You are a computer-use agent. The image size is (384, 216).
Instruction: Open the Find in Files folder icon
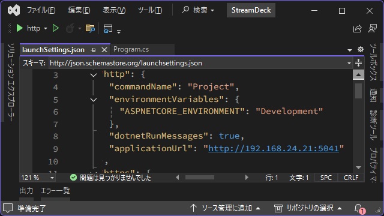pyautogui.click(x=90, y=28)
